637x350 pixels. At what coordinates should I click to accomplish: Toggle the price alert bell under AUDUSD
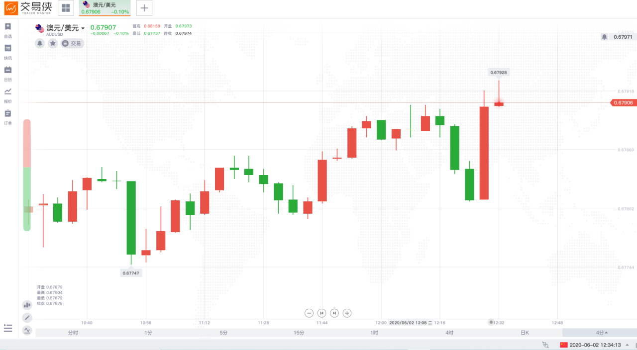coord(40,44)
